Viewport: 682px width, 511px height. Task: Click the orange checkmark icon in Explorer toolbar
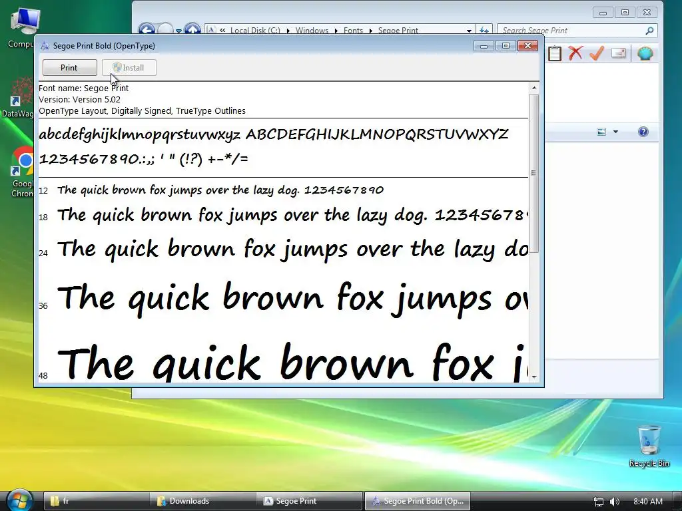click(x=597, y=53)
